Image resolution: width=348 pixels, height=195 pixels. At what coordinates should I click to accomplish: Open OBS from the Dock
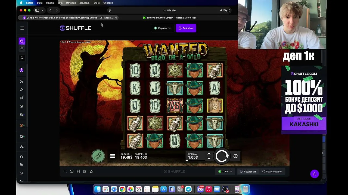[x=225, y=189]
